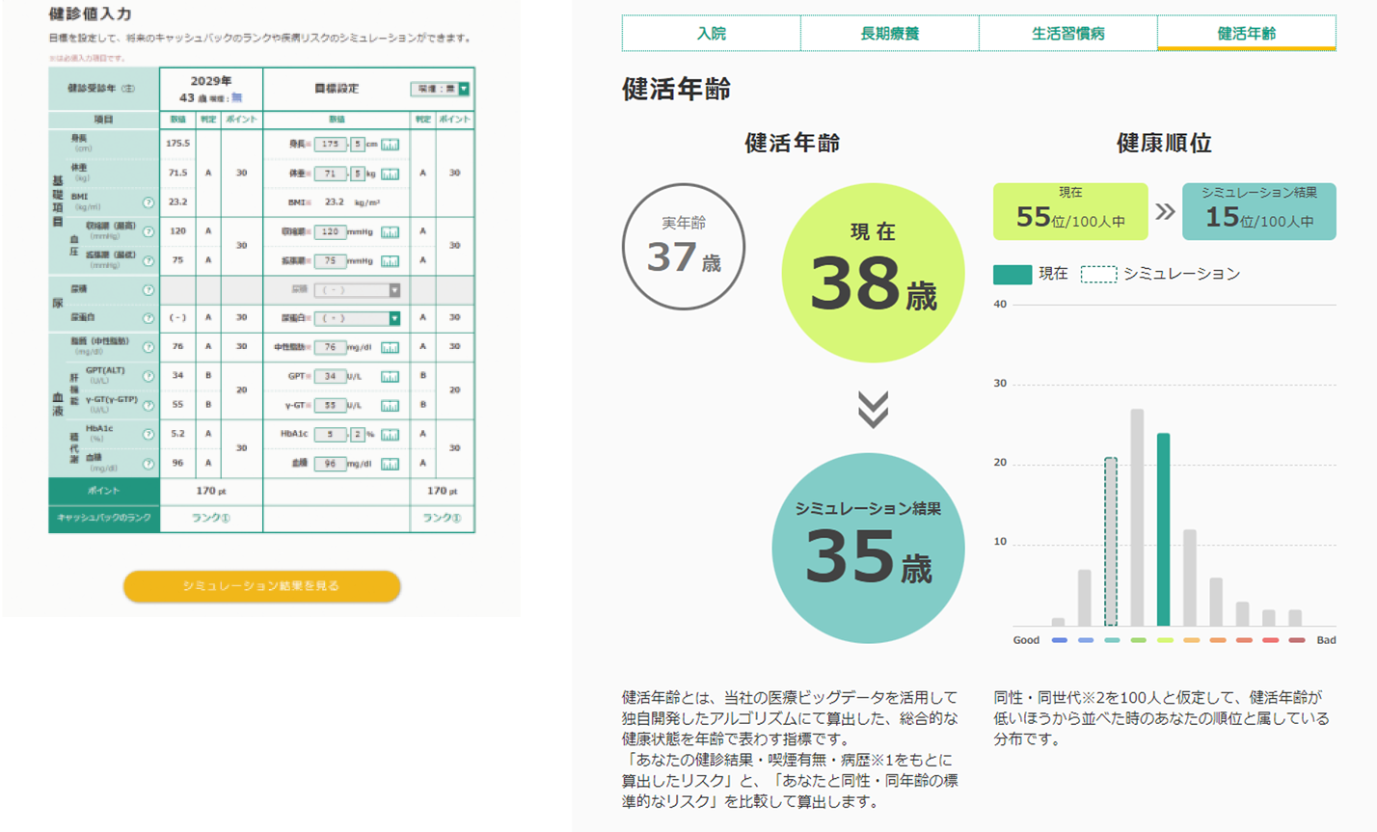Click the current 体重 value 71.5

[177, 173]
